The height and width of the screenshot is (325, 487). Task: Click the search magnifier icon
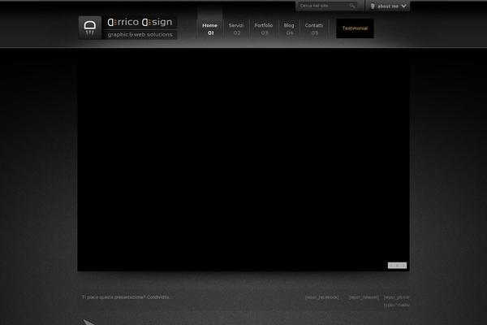tap(352, 6)
